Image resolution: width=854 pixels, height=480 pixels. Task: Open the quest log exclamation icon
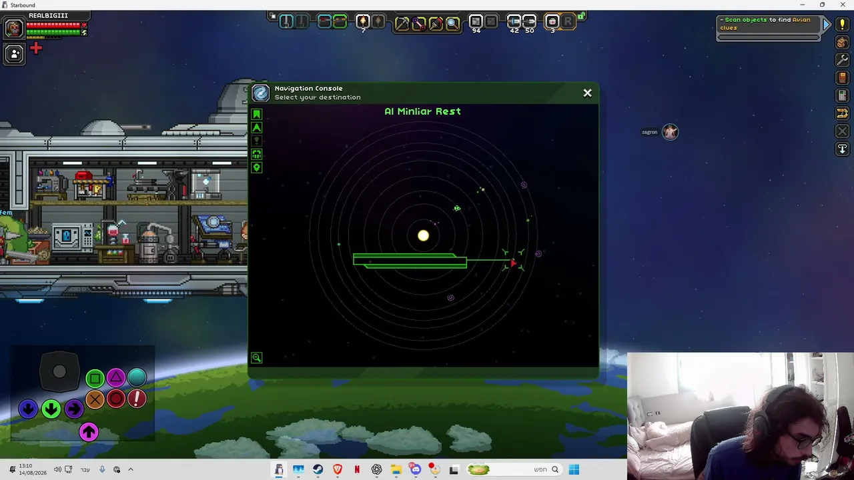842,25
